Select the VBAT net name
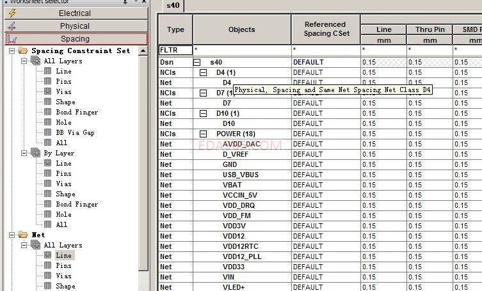Viewport: 482px width, 291px height. tap(232, 185)
